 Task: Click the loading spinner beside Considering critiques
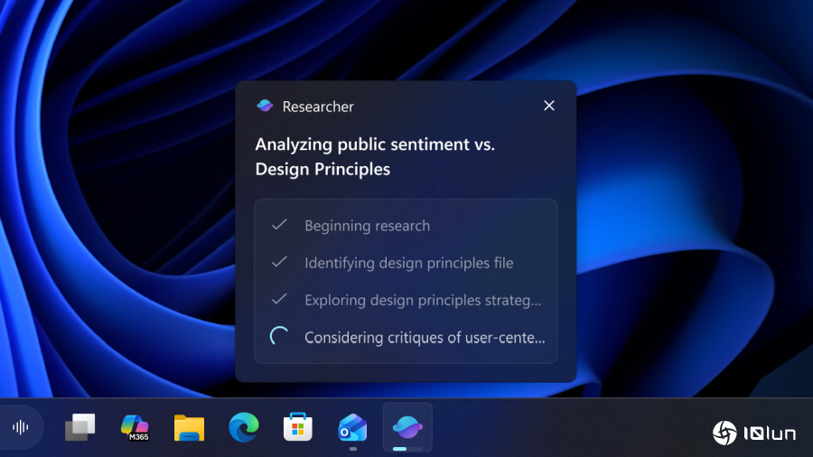[x=280, y=337]
